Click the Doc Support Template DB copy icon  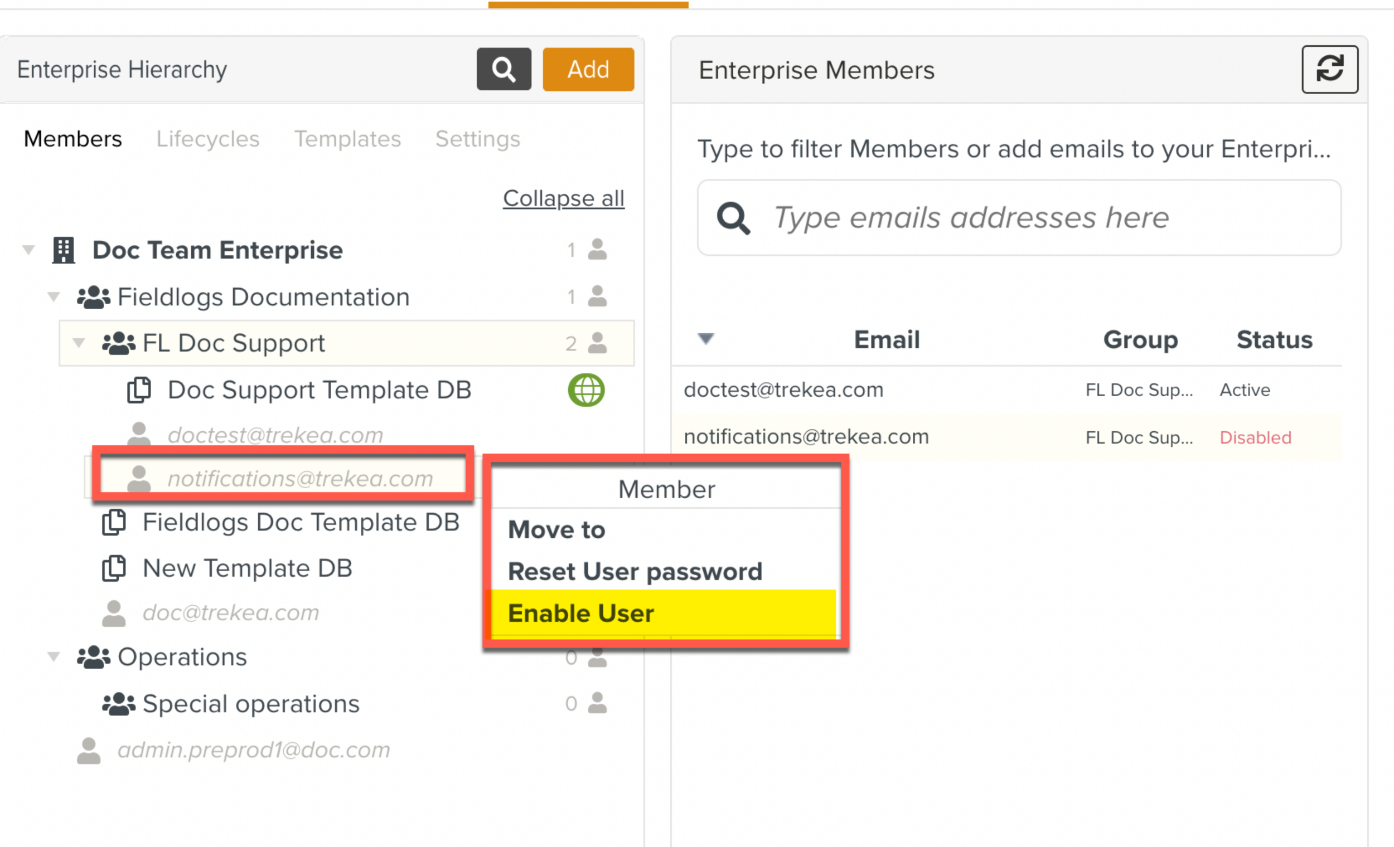tap(139, 390)
